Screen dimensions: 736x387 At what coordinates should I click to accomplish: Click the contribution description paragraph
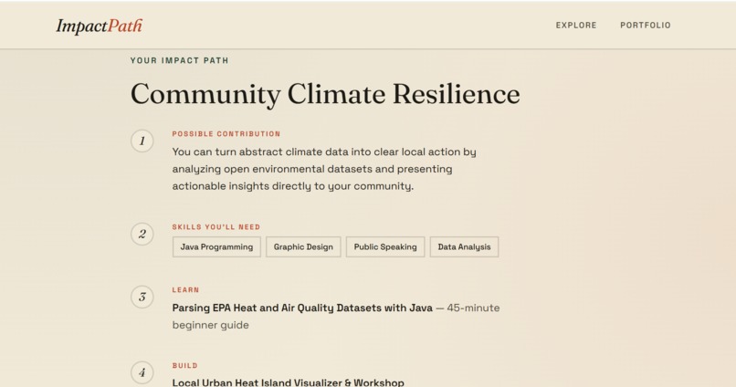[x=324, y=169]
